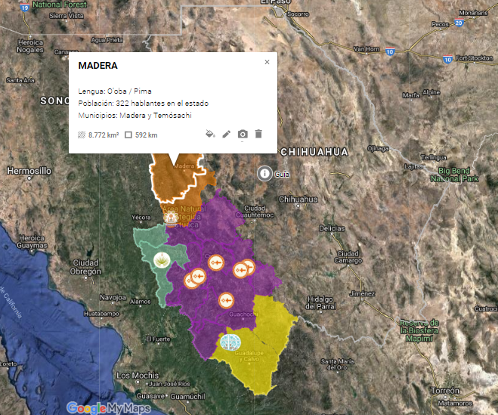Image resolution: width=498 pixels, height=415 pixels.
Task: Open the paint bucket style options
Action: click(210, 134)
